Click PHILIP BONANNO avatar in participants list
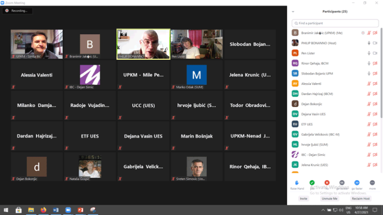Screen dimensions: 383x215 (295, 43)
